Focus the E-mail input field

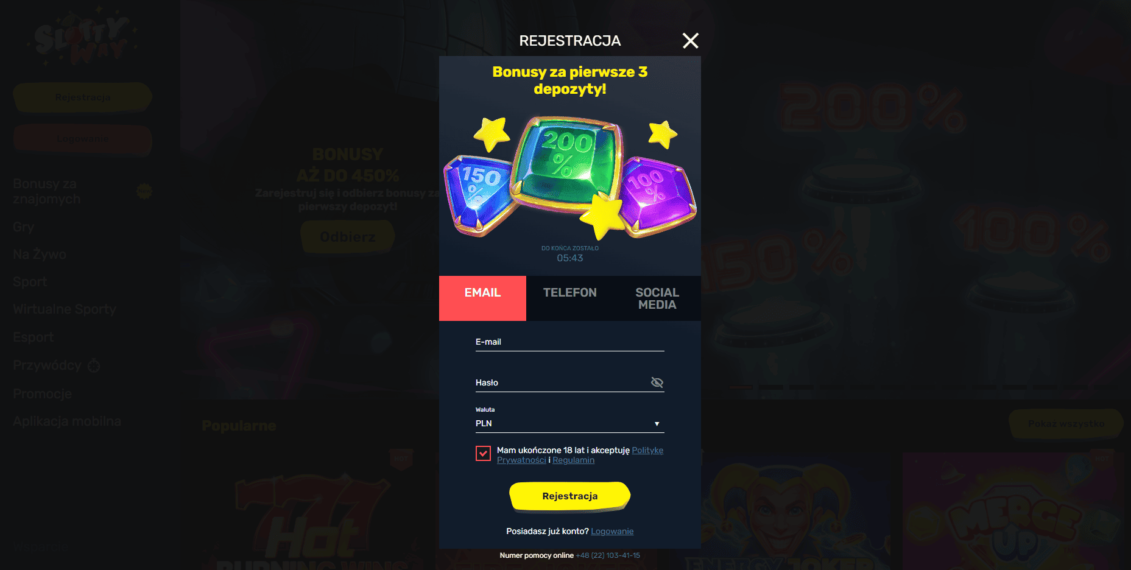[x=569, y=342]
